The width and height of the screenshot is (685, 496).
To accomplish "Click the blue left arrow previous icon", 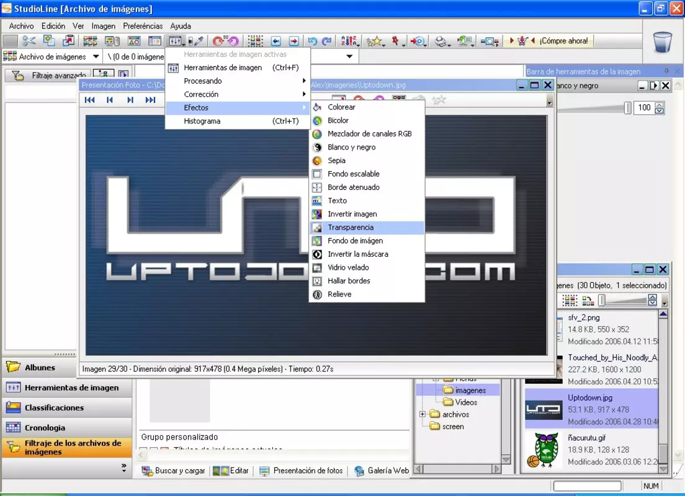I will point(275,41).
